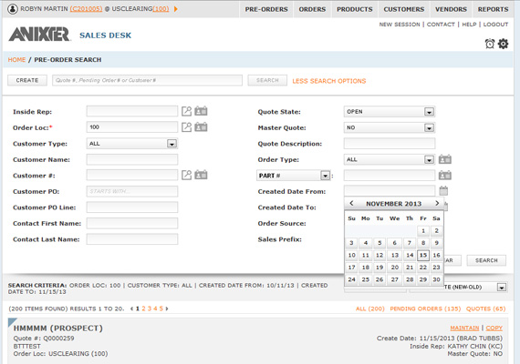Go to results page 2
This screenshot has width=520, height=364.
(143, 308)
